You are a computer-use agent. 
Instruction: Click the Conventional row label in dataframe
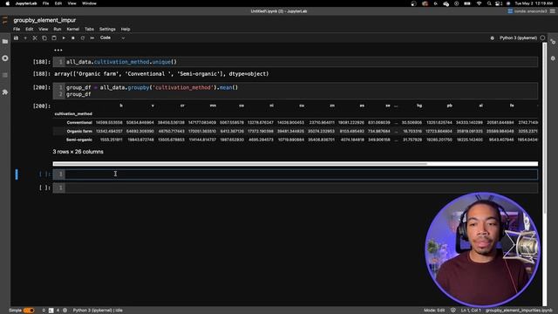click(x=79, y=122)
